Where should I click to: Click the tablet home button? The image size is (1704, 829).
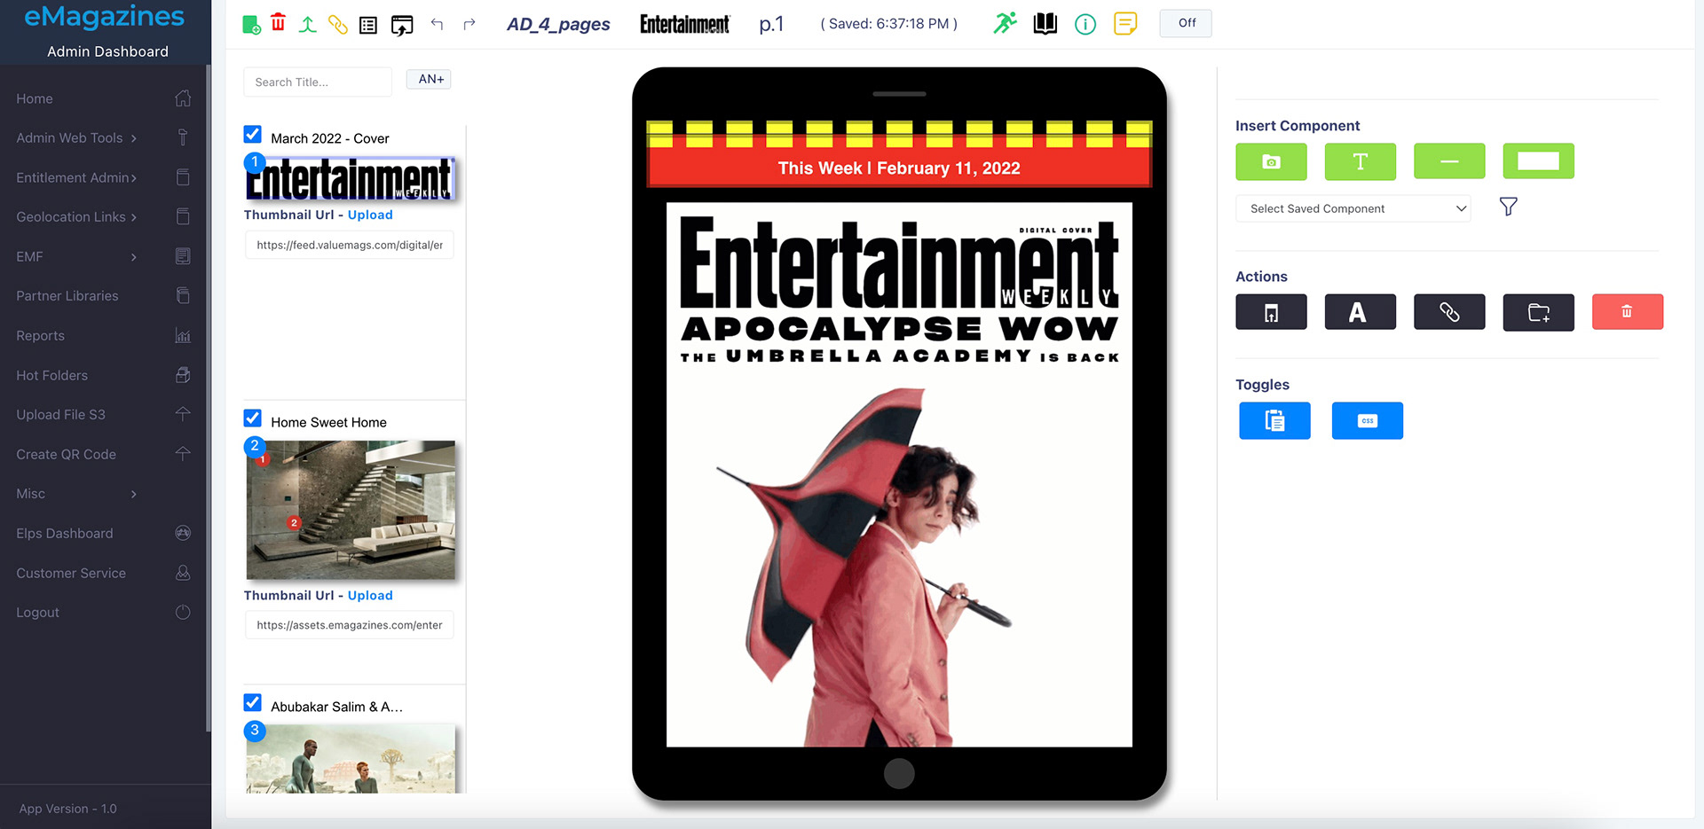click(899, 774)
